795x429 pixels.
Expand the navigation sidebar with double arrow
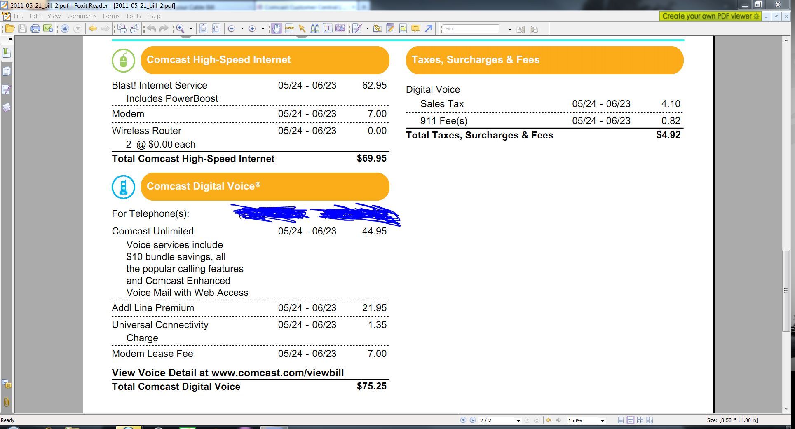[x=10, y=39]
